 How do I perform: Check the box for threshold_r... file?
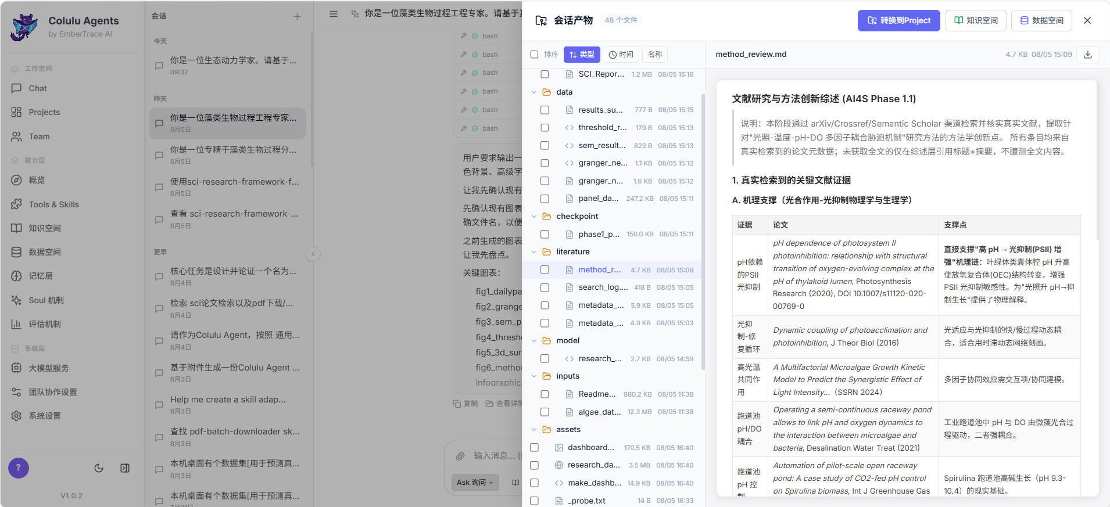[545, 128]
